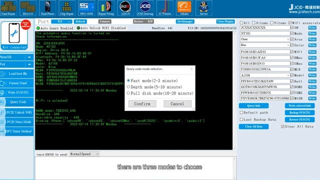Check the 9items checkbox
Viewport: 320px width, 180px height.
[x=271, y=22]
